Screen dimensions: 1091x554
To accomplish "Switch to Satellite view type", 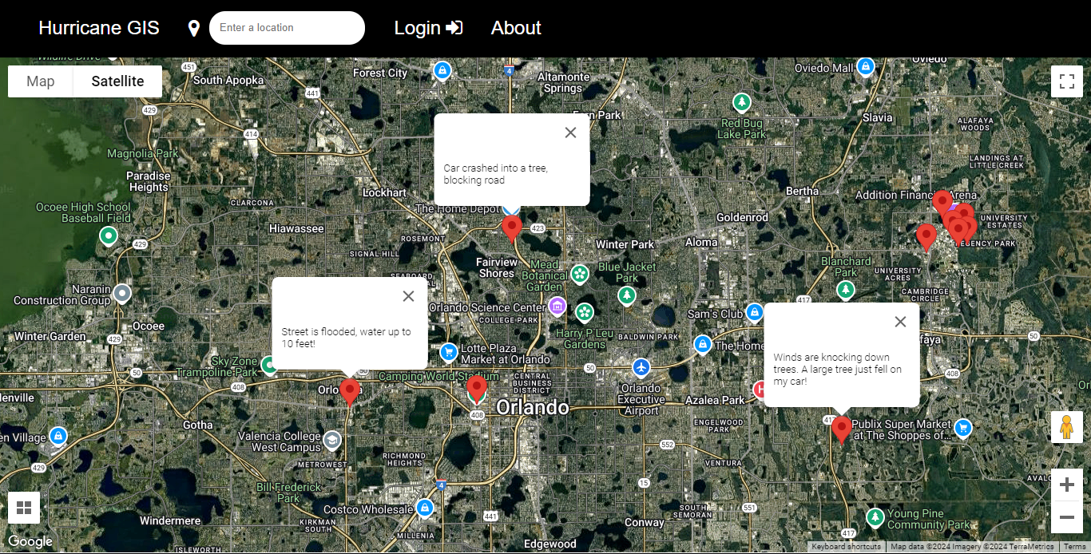I will click(117, 81).
